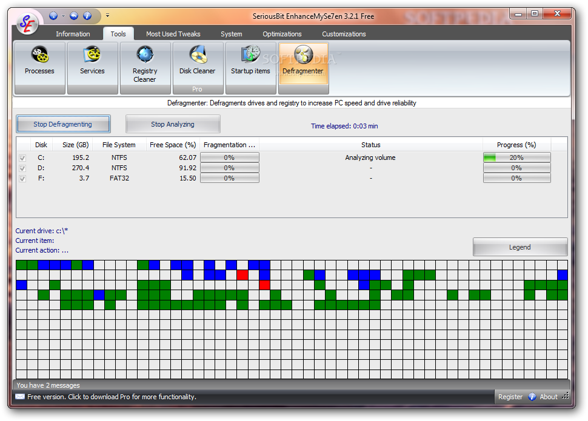Open the SE application orb menu

(x=27, y=24)
